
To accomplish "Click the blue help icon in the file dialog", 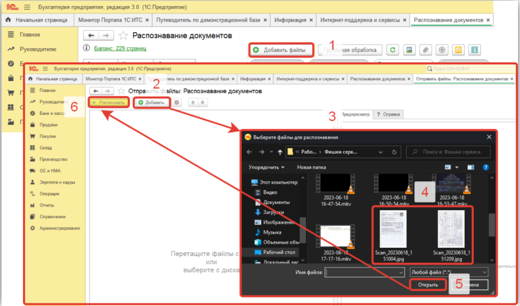I will click(x=485, y=167).
